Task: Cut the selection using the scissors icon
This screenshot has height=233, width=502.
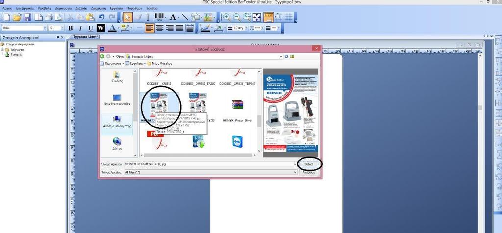Action: [70, 17]
